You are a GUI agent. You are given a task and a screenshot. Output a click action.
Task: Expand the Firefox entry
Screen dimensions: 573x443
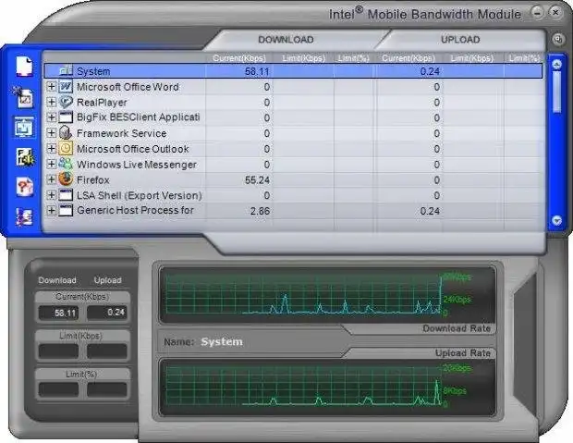[52, 179]
